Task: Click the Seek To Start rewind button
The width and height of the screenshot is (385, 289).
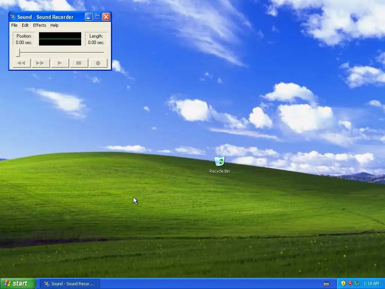Action: [21, 63]
